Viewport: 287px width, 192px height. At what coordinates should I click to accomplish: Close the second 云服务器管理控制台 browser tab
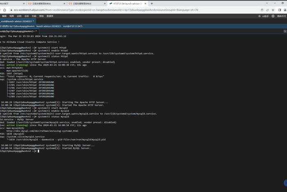tap(105, 3)
